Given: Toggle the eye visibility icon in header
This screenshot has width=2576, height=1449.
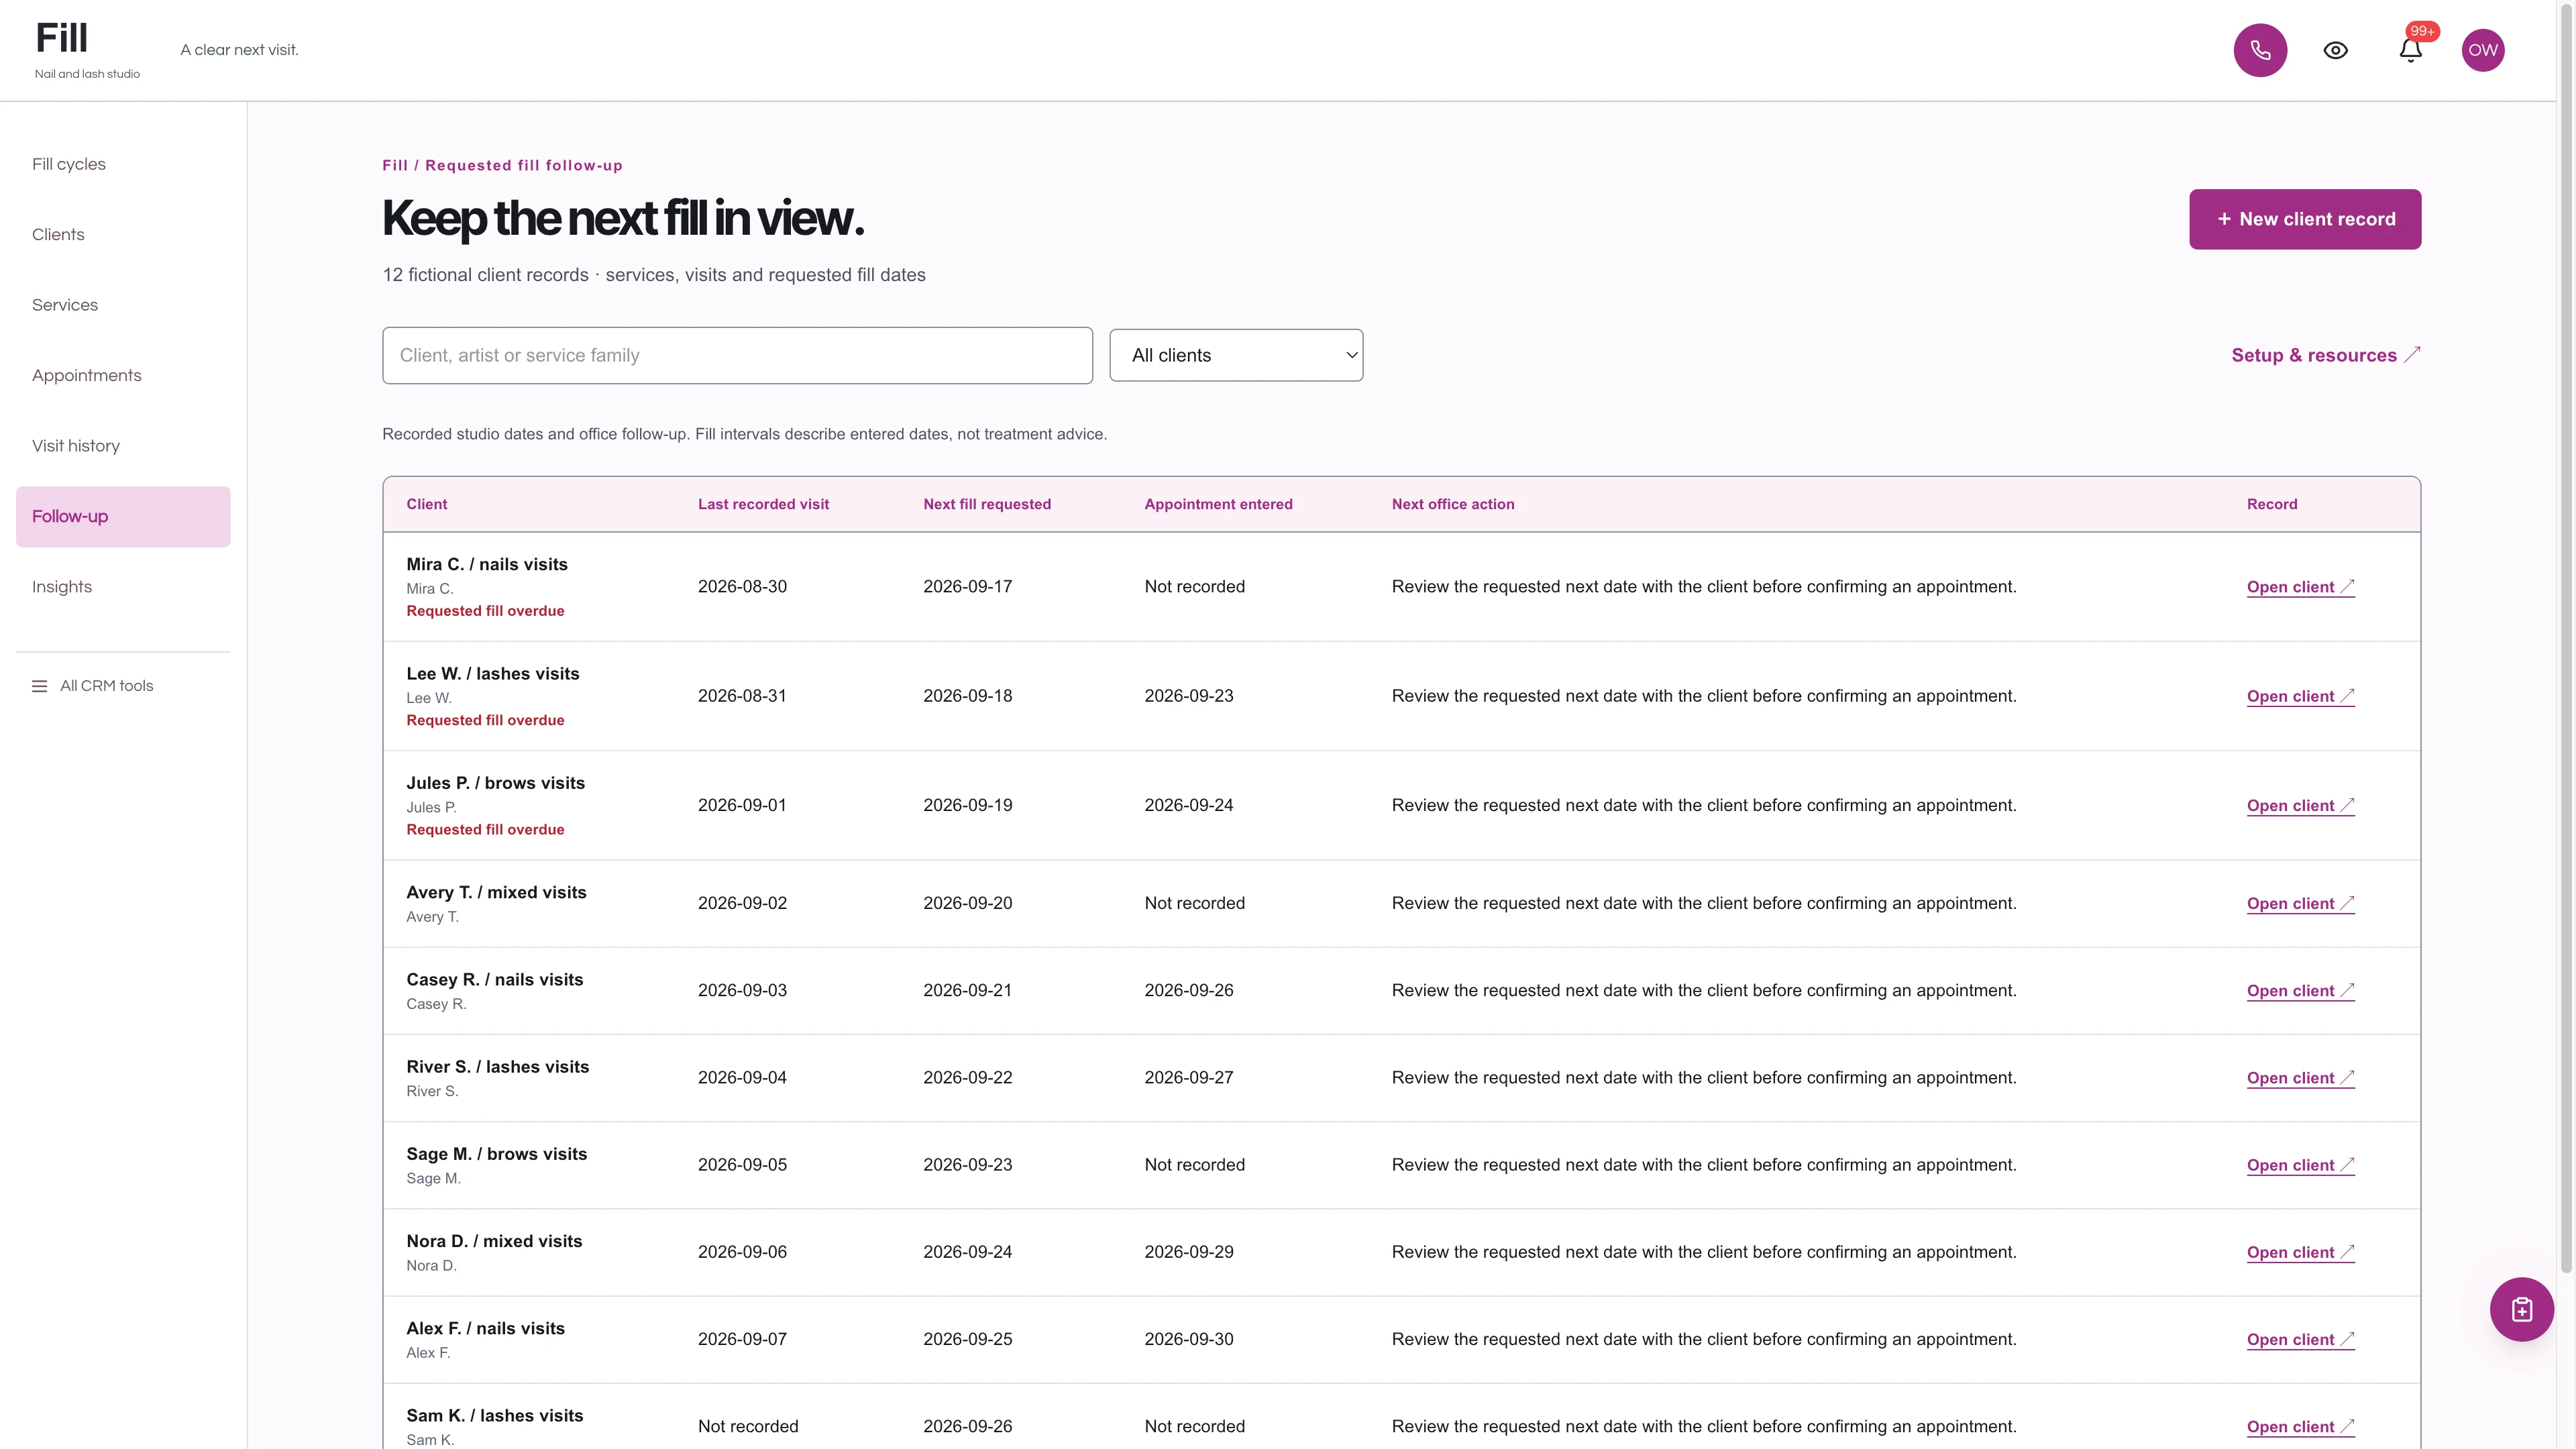Looking at the screenshot, I should point(2335,50).
